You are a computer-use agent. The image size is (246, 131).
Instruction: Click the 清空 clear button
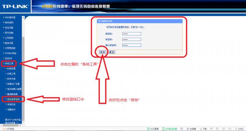coord(112,52)
